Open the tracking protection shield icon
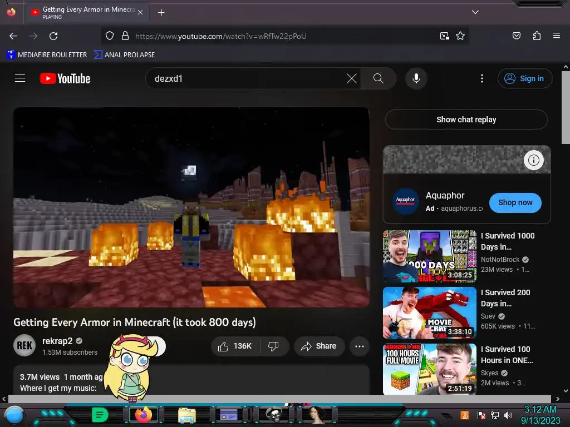This screenshot has height=427, width=570. [x=110, y=36]
